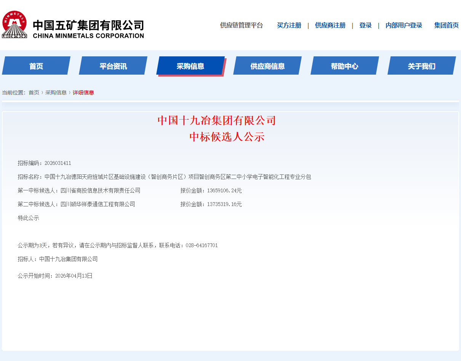Image resolution: width=461 pixels, height=361 pixels.
Task: Open the 帮助中心 navigation tab
Action: coord(344,66)
